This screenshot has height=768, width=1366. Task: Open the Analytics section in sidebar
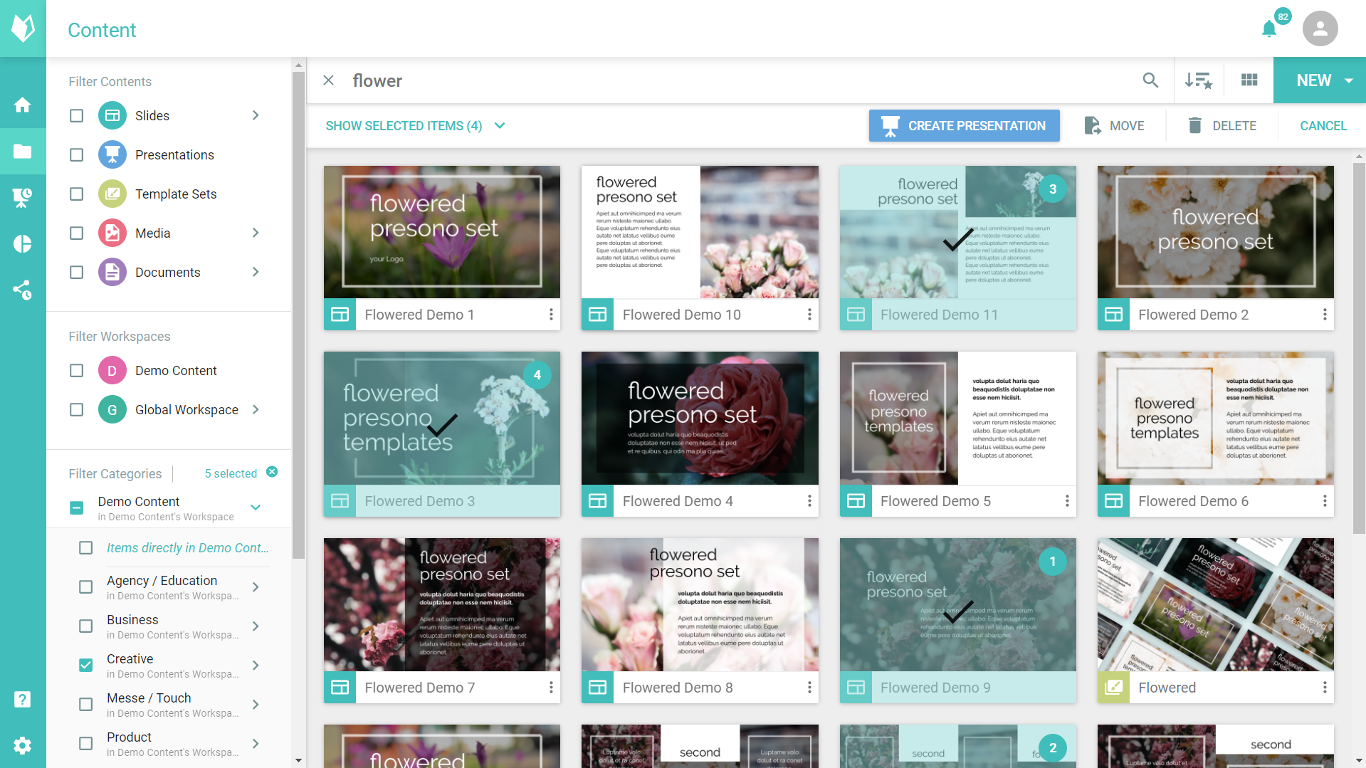23,244
